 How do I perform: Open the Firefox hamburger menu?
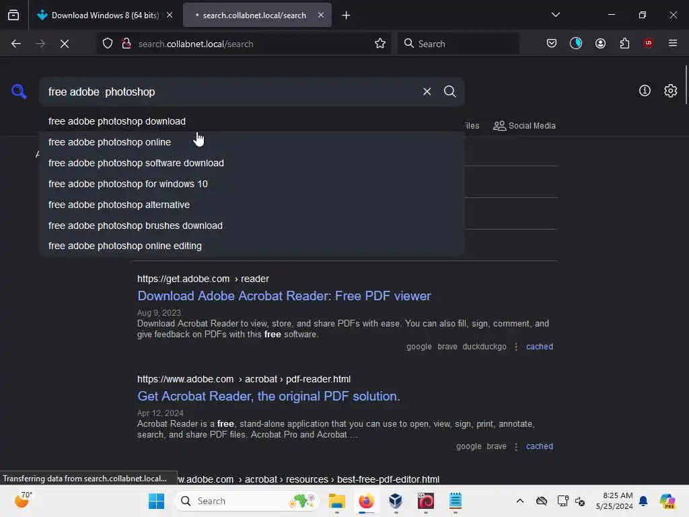point(673,43)
